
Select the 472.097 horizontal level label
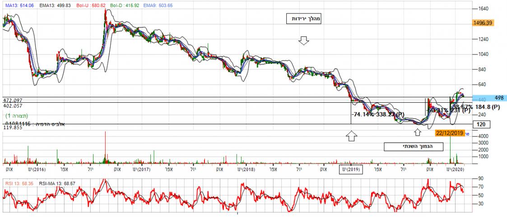tap(12, 100)
